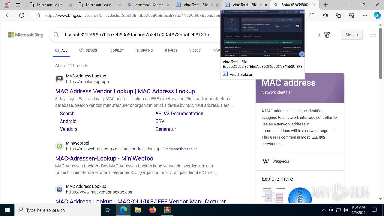Click the miniwebtool.com site favicon
This screenshot has width=384, height=216.
(59, 146)
